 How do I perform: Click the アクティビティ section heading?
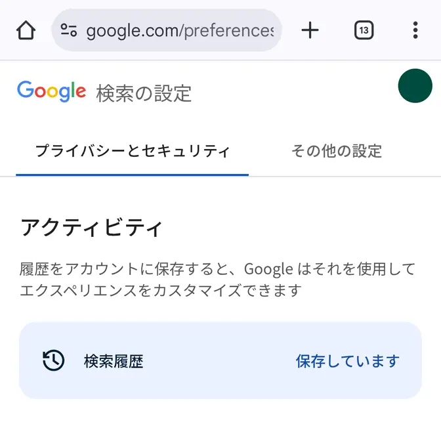(x=91, y=228)
